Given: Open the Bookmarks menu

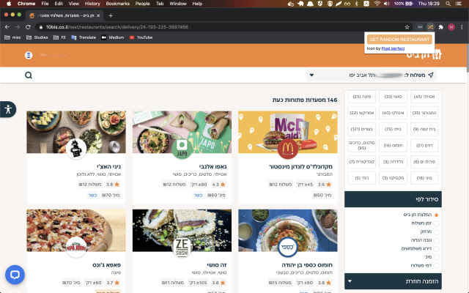Looking at the screenshot, I should [117, 4].
